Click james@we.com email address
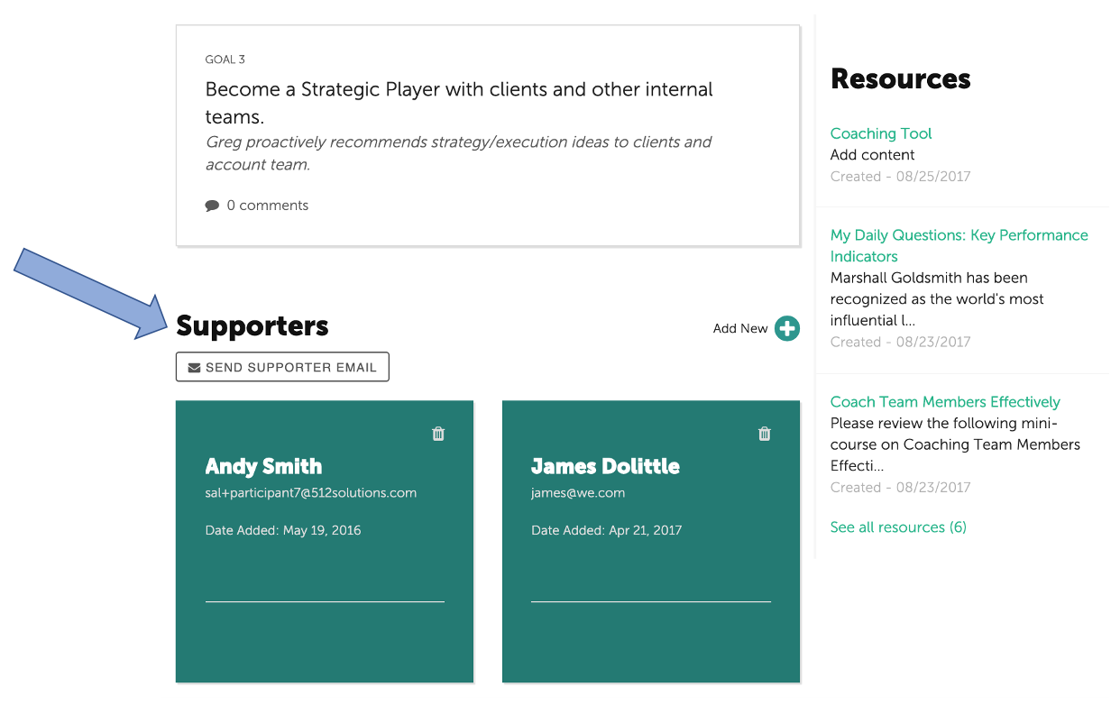This screenshot has width=1120, height=705. [577, 493]
